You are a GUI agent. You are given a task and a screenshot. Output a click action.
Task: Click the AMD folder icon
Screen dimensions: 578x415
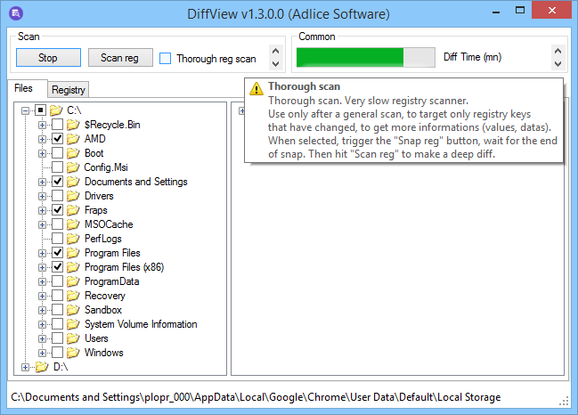[x=73, y=139]
